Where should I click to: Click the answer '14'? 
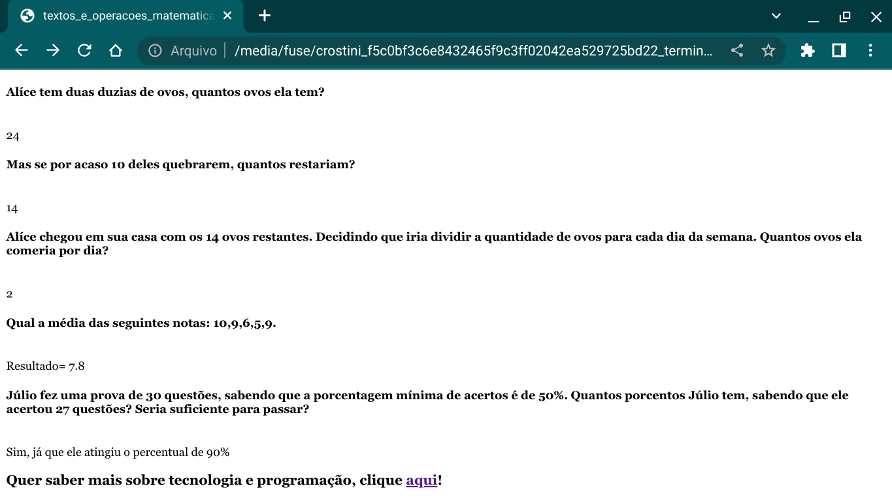(12, 208)
